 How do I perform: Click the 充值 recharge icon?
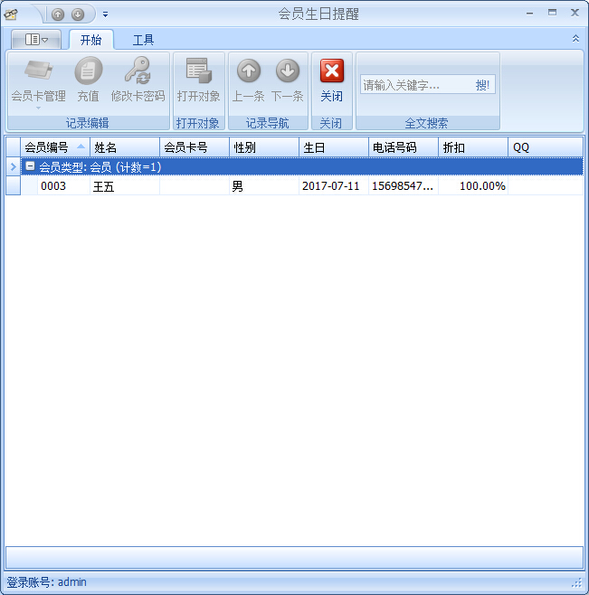pyautogui.click(x=88, y=71)
